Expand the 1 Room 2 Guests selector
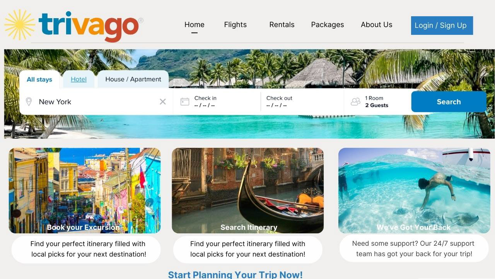495x279 pixels. (x=377, y=102)
